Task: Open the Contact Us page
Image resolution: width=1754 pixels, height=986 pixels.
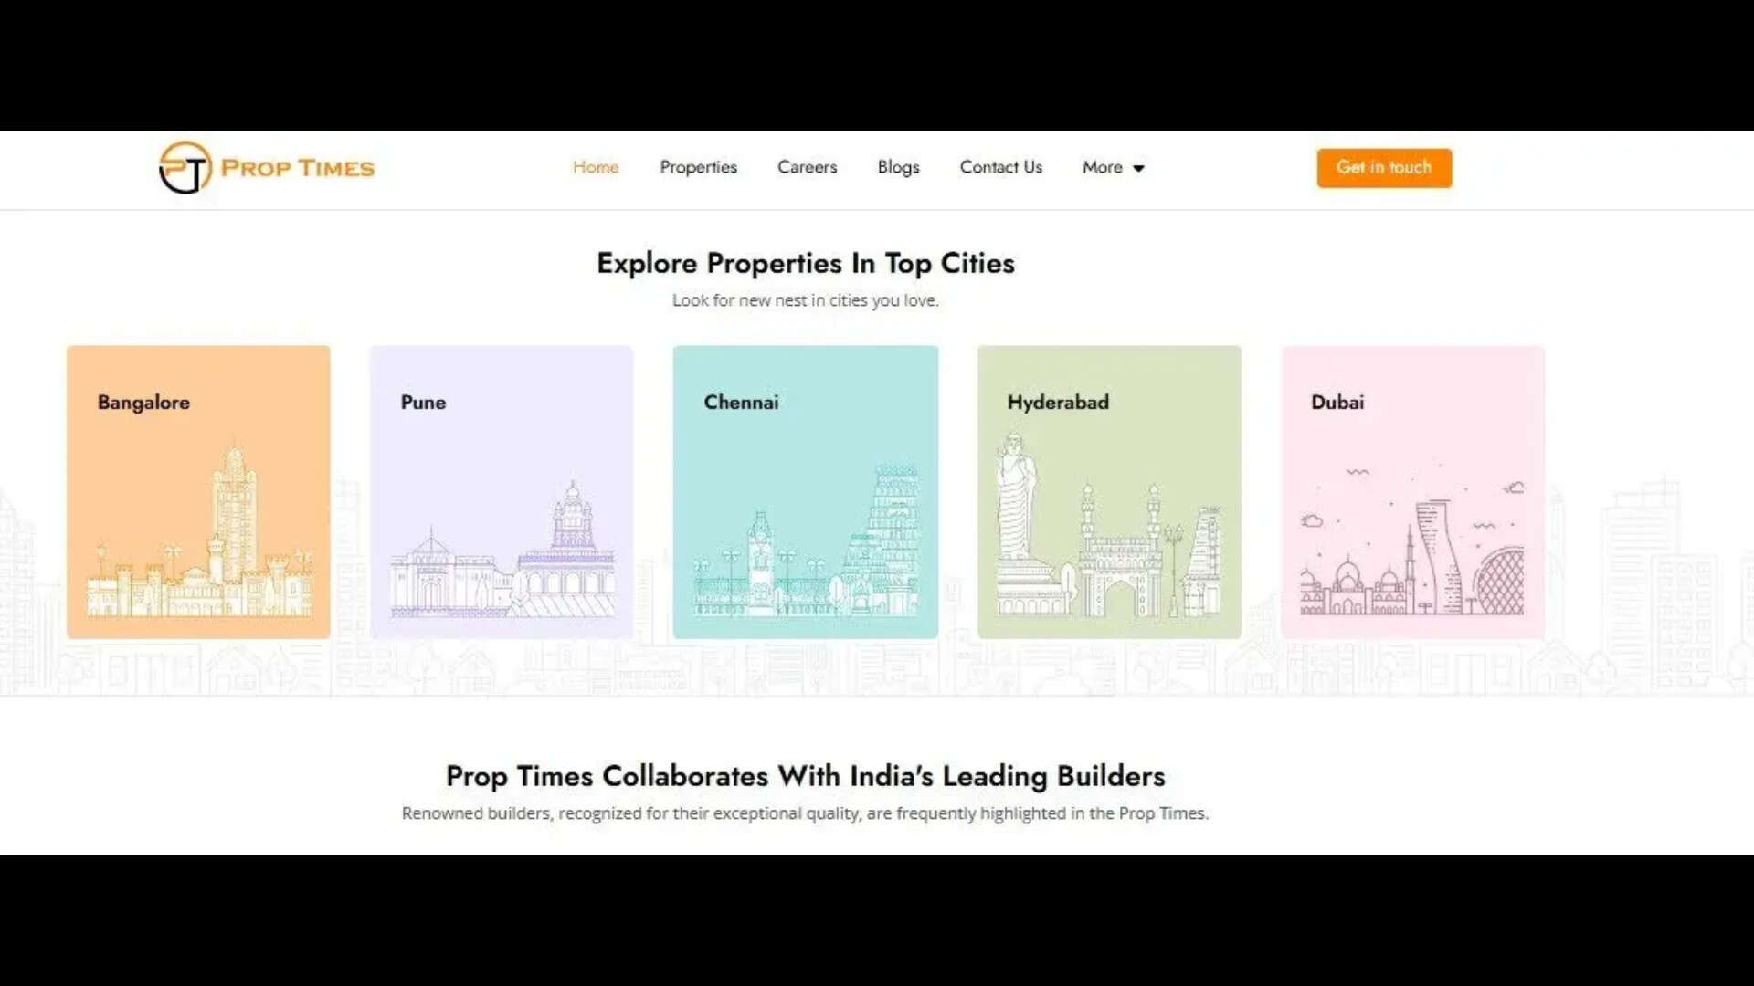Action: pyautogui.click(x=1000, y=167)
